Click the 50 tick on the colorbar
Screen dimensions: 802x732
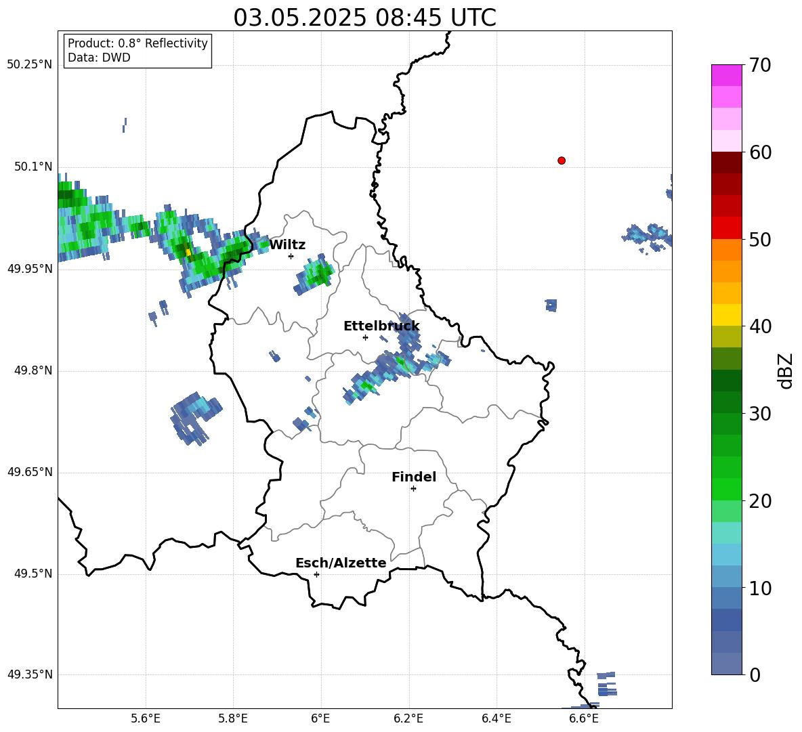pos(760,239)
